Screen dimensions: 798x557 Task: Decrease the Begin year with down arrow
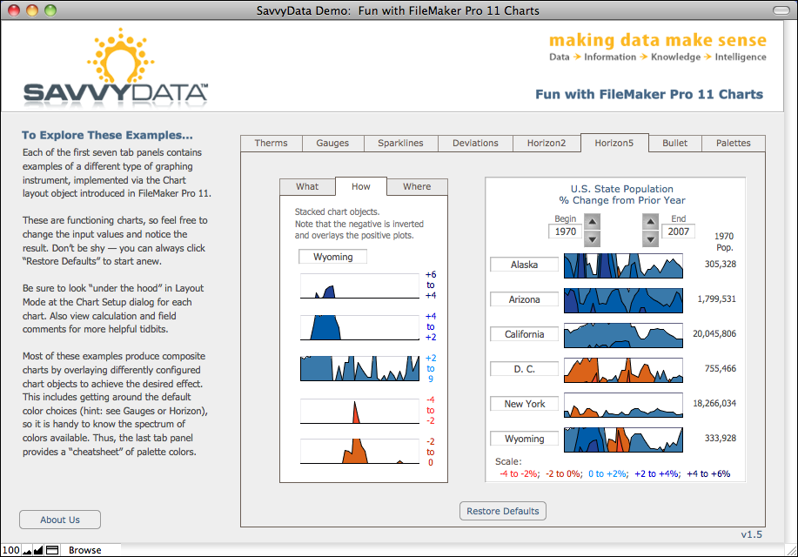coord(592,238)
